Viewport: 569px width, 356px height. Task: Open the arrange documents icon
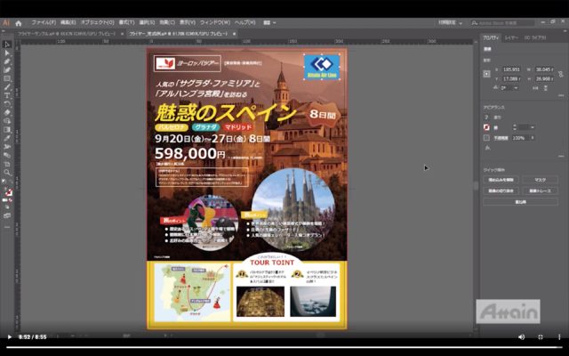[x=268, y=22]
